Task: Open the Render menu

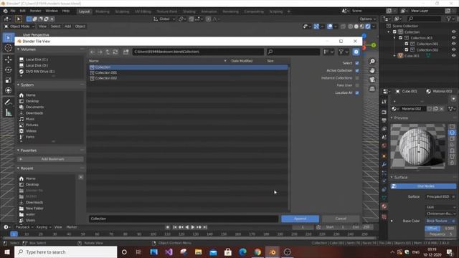Action: point(35,11)
